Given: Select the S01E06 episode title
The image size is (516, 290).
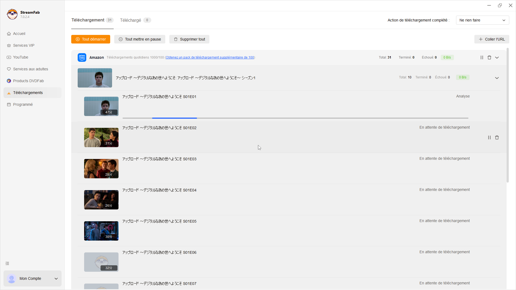Looking at the screenshot, I should tap(159, 252).
